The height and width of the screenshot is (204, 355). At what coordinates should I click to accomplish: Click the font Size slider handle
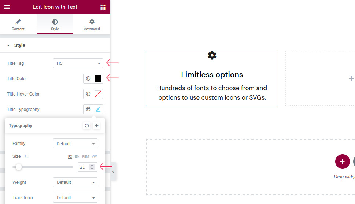[19, 167]
